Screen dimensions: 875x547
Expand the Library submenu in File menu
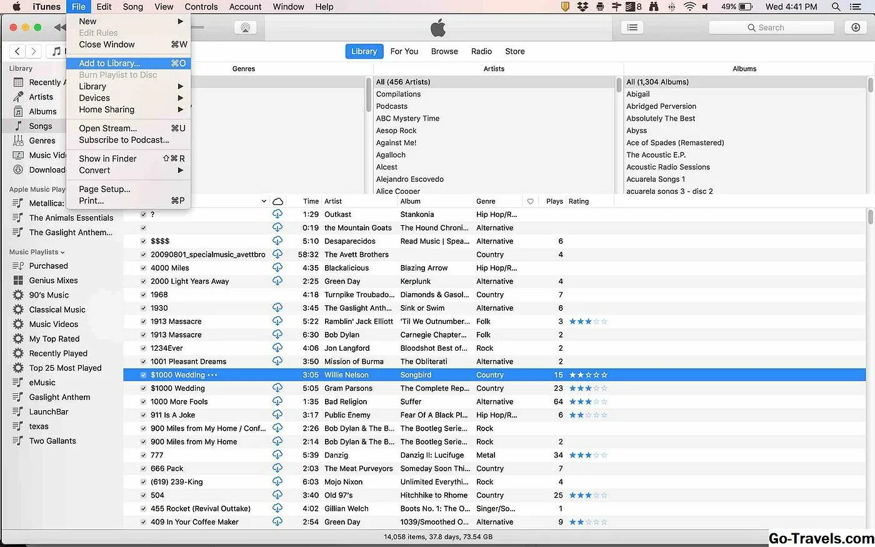coord(181,86)
